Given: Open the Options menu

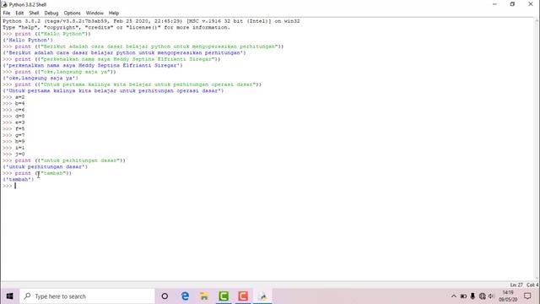Looking at the screenshot, I should 72,14.
